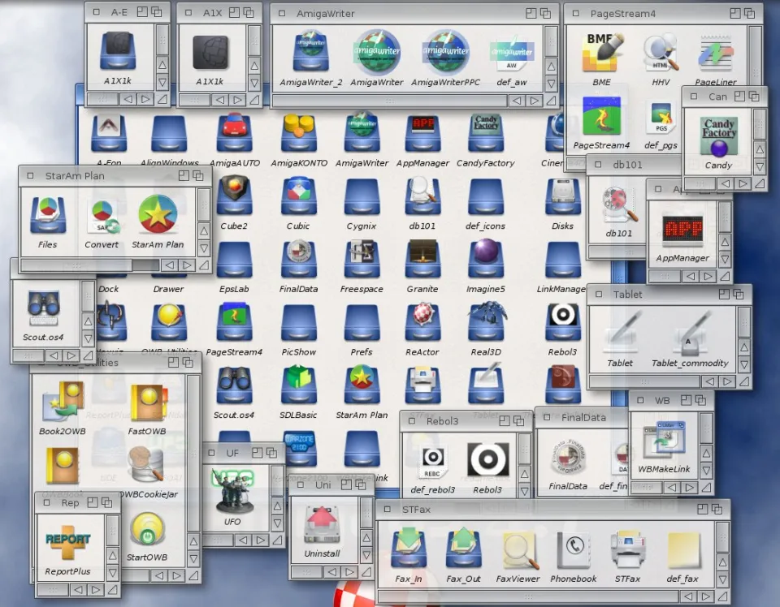Launch the UFO game icon
The width and height of the screenshot is (780, 607).
pos(232,491)
